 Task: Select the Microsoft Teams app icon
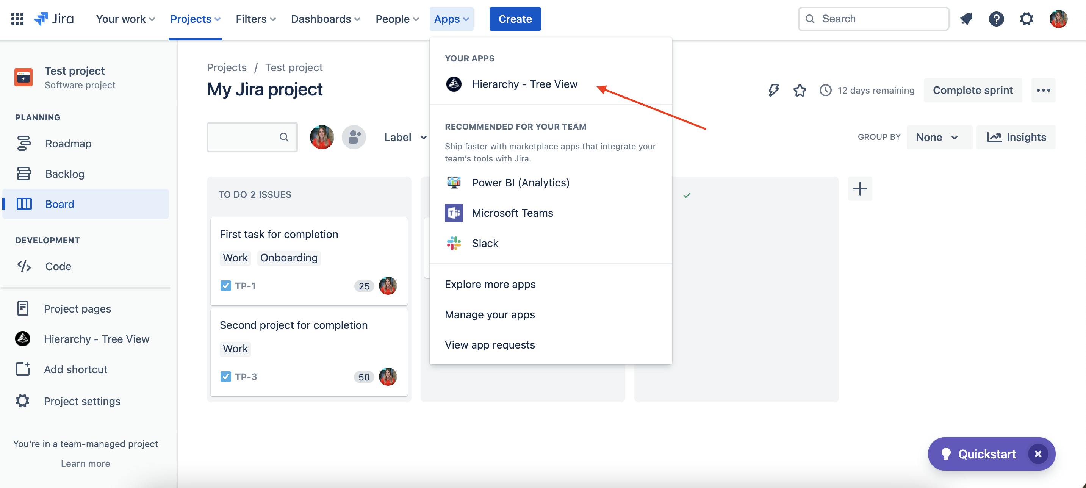click(454, 213)
